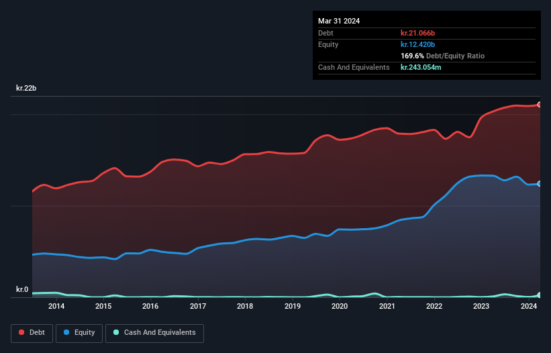The width and height of the screenshot is (551, 353).
Task: Select the blue Equity endpoint marker
Action: [x=539, y=184]
